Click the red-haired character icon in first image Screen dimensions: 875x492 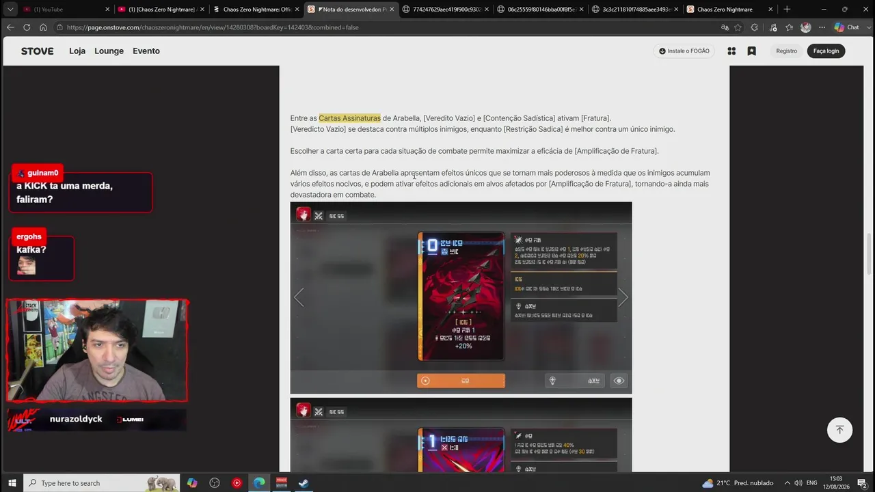coord(304,215)
